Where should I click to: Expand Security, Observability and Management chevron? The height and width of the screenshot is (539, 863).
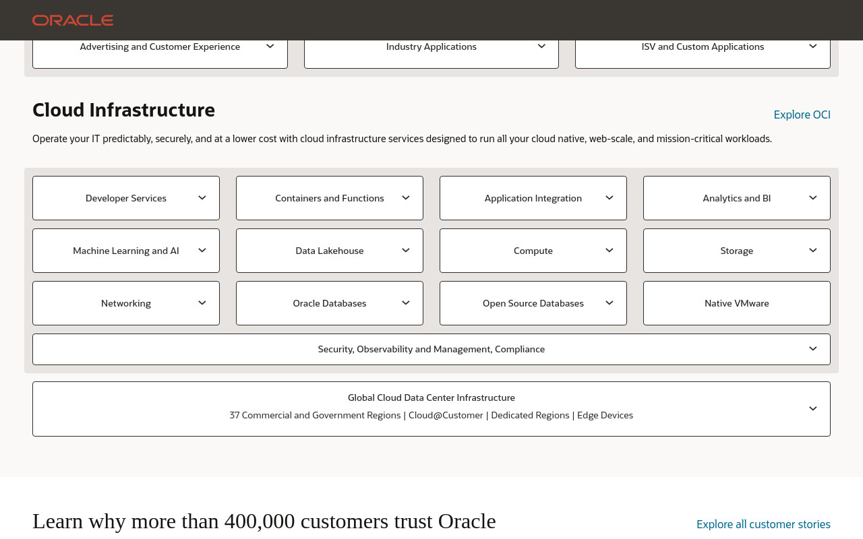812,349
